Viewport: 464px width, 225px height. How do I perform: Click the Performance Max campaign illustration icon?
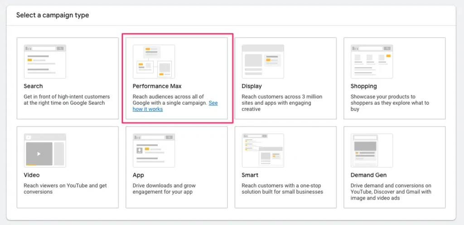[154, 61]
